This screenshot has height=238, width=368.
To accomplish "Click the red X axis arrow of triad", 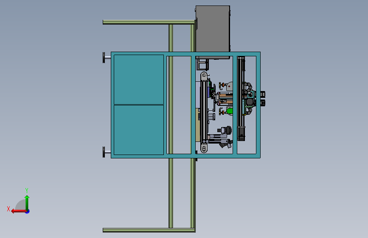I will [x=18, y=211].
